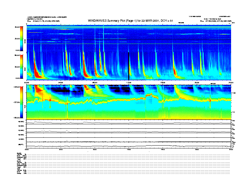Click the -150.00 label on TNR color scale
249x192 pixels.
pyautogui.click(x=16, y=118)
